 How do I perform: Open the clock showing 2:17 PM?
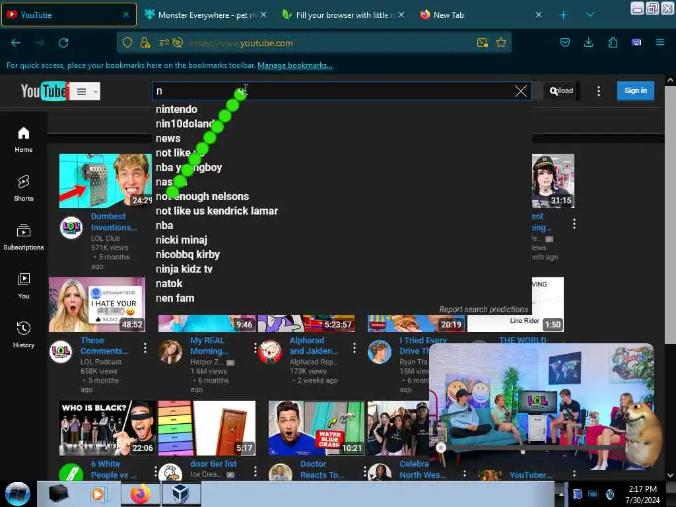pos(642,494)
